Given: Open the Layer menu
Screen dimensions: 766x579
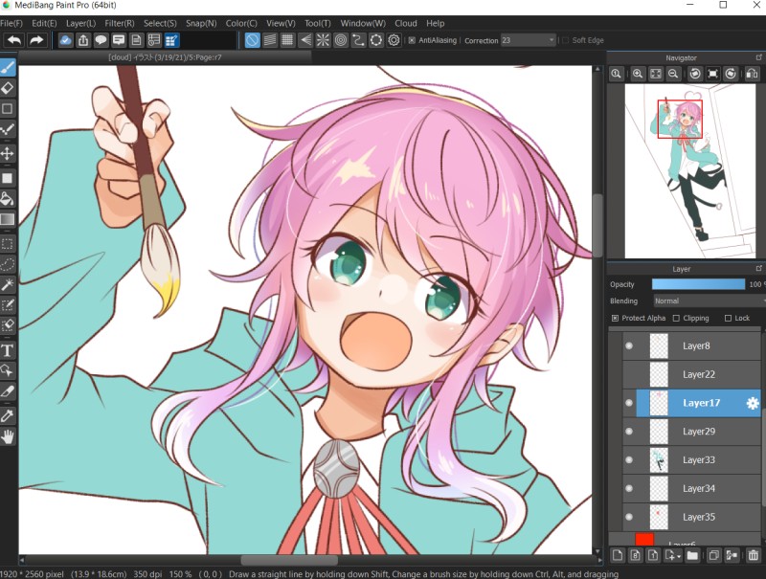Looking at the screenshot, I should click(x=80, y=23).
